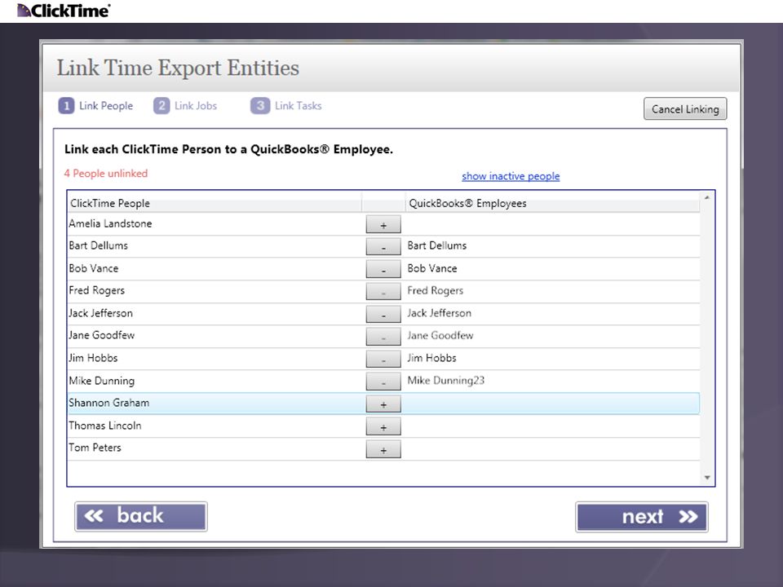Select the Amelia Landstone row name
The image size is (783, 587).
(110, 223)
